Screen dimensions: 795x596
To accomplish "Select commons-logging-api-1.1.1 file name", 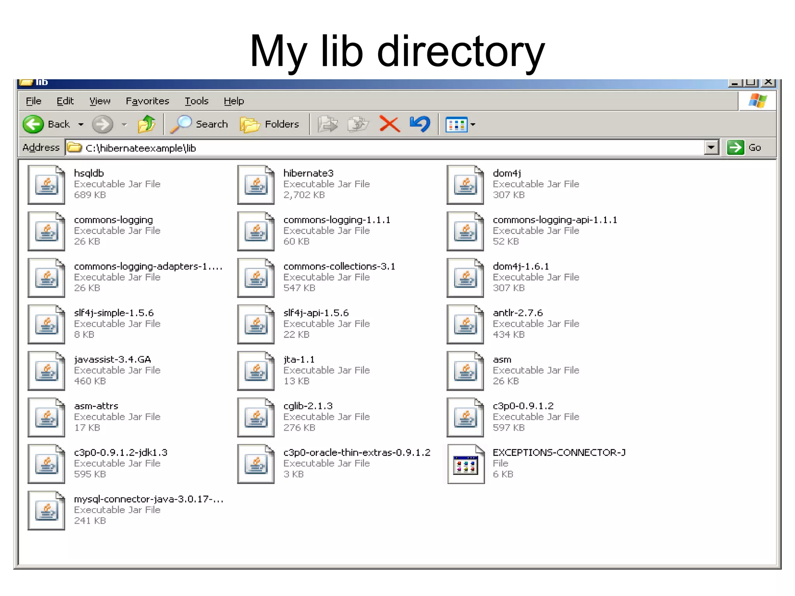I will click(x=555, y=220).
